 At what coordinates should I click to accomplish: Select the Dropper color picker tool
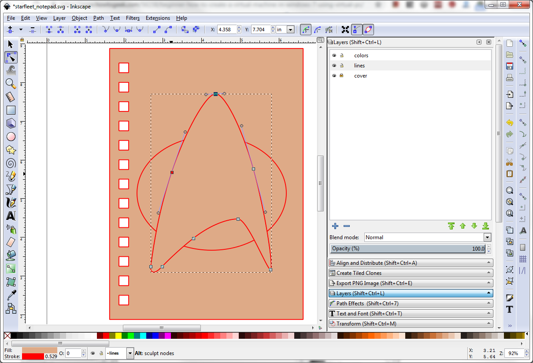pos(11,295)
